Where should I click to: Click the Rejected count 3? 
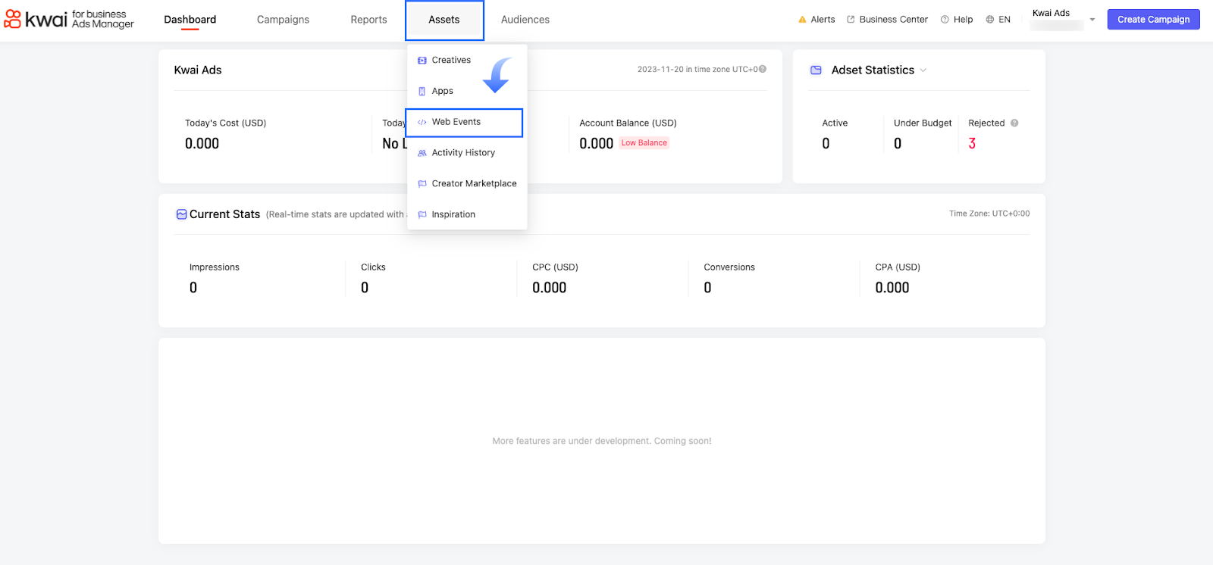(x=972, y=143)
